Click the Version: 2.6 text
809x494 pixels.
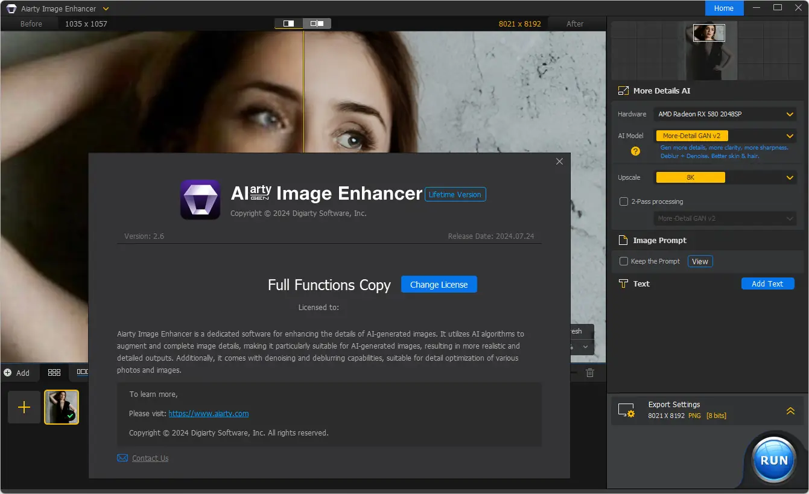(x=144, y=236)
